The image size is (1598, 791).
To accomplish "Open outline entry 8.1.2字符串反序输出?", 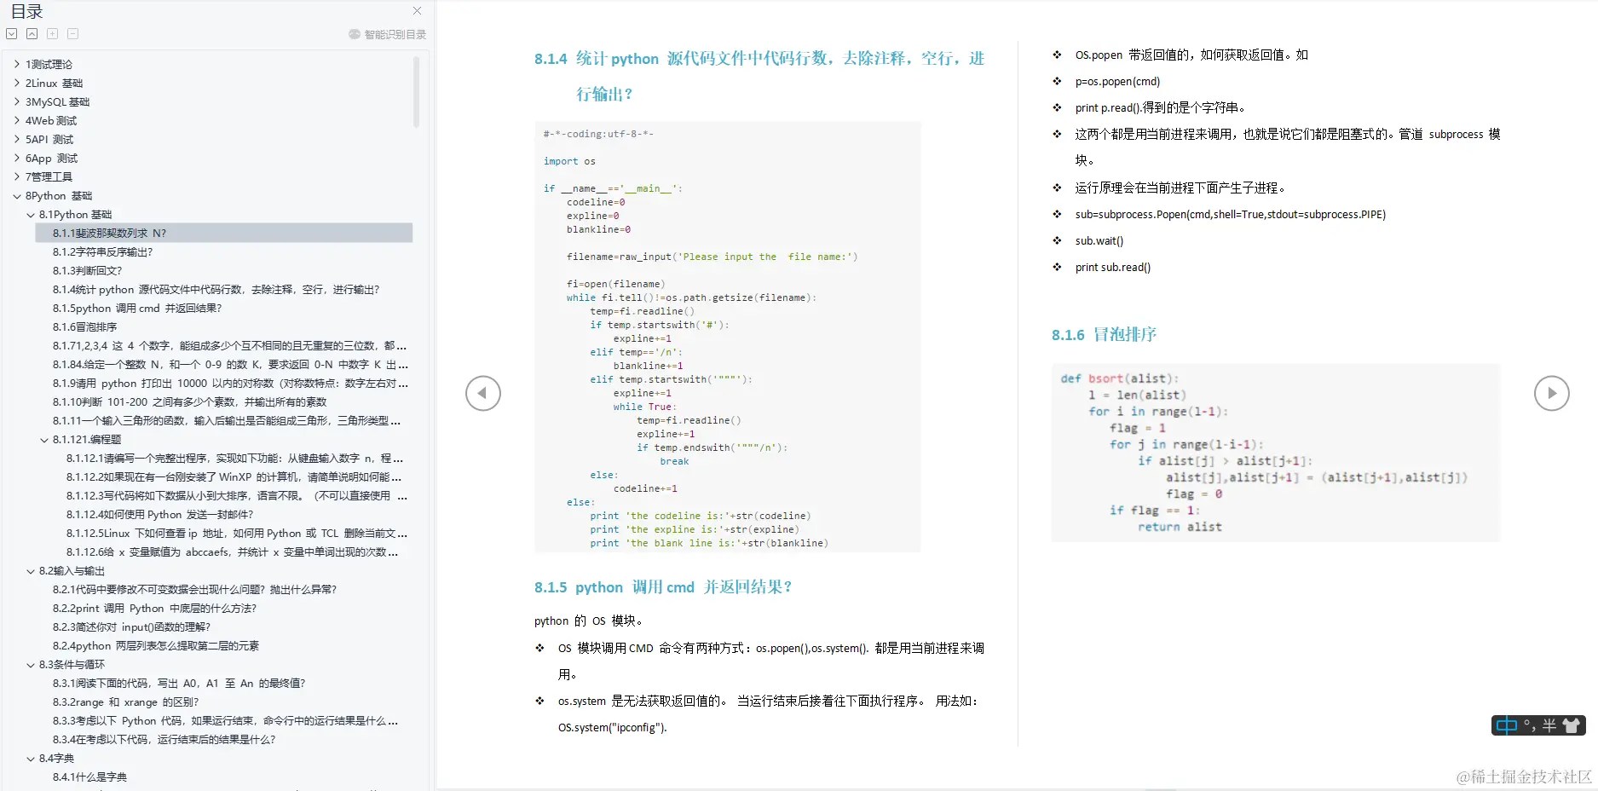I will (x=103, y=251).
